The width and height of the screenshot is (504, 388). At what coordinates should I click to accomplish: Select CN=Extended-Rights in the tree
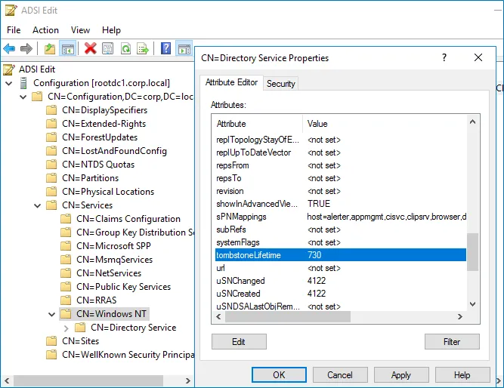tap(104, 124)
